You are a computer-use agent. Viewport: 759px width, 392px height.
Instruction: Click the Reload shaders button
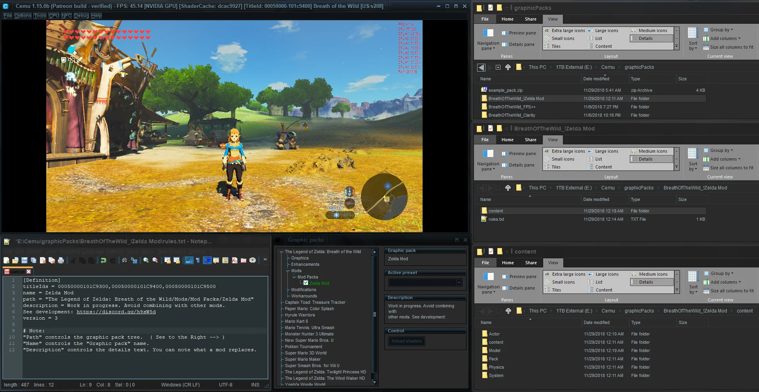[x=406, y=341]
